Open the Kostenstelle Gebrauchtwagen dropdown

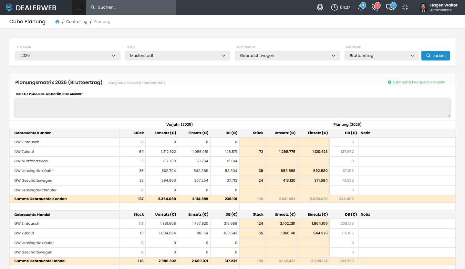click(287, 56)
